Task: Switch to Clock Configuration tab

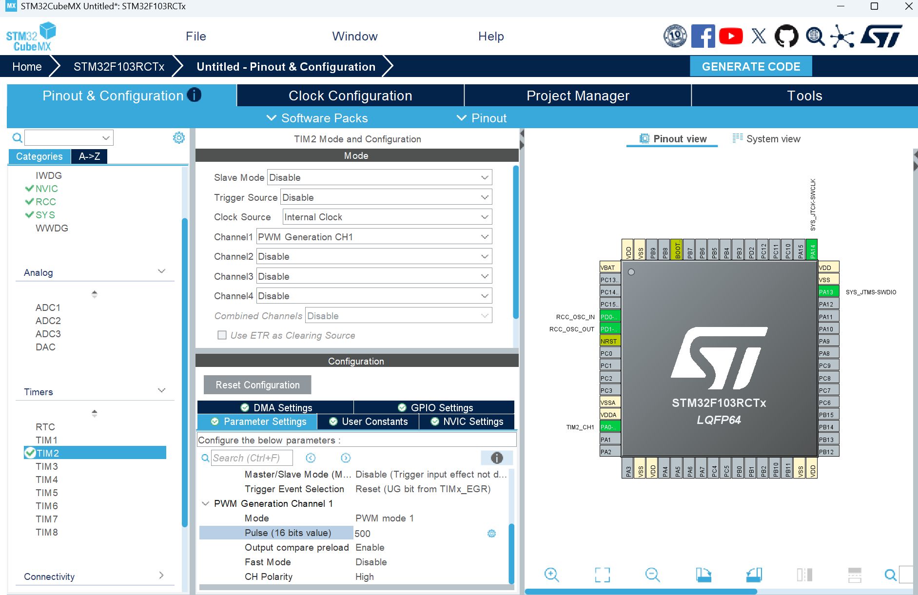Action: pyautogui.click(x=351, y=96)
